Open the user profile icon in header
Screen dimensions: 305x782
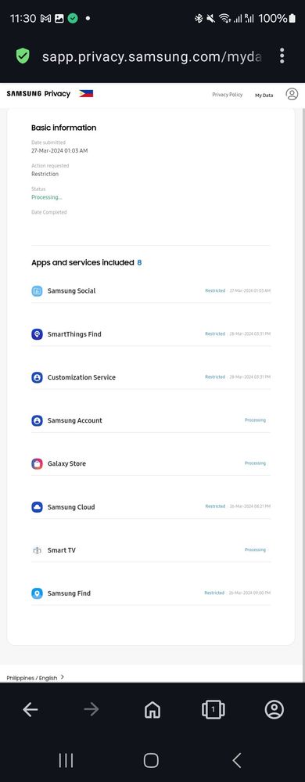point(292,94)
